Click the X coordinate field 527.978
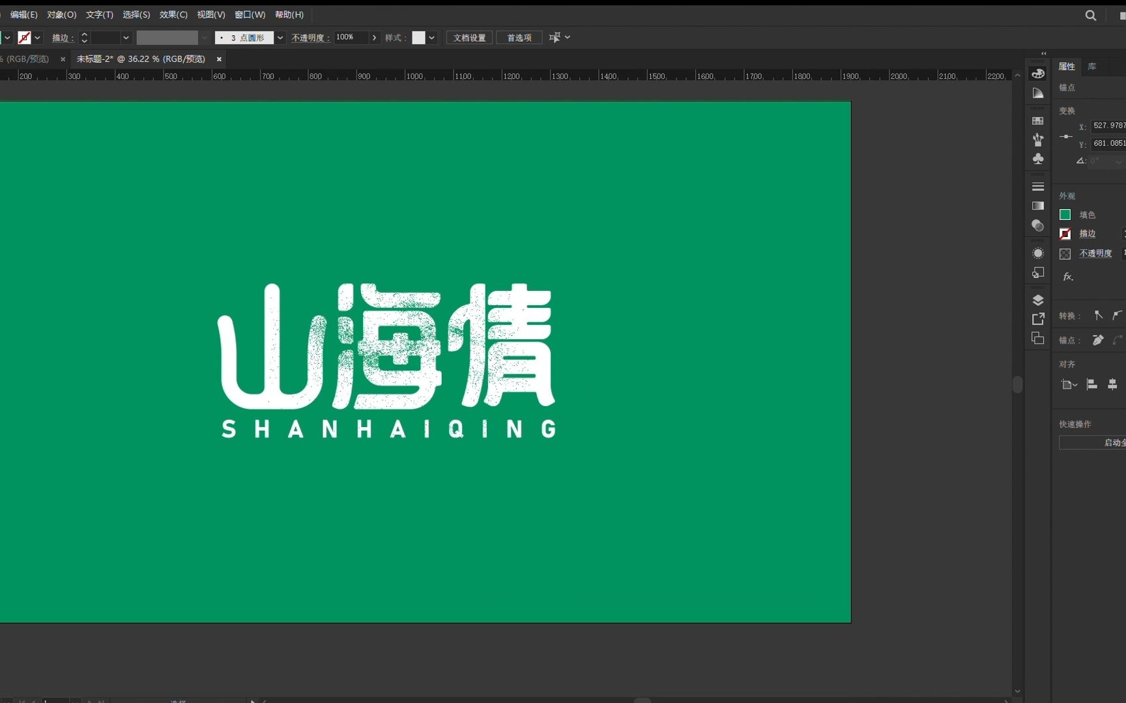Screen dimensions: 1126x703 point(1108,126)
